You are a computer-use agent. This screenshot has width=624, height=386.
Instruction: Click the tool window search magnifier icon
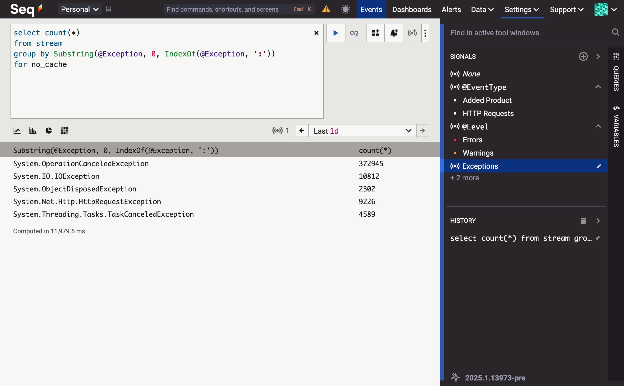click(x=615, y=32)
